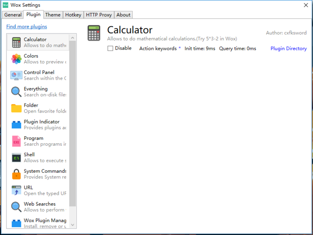313x235 pixels.
Task: Click the plugin list scrollbar thumb
Action: click(73, 124)
